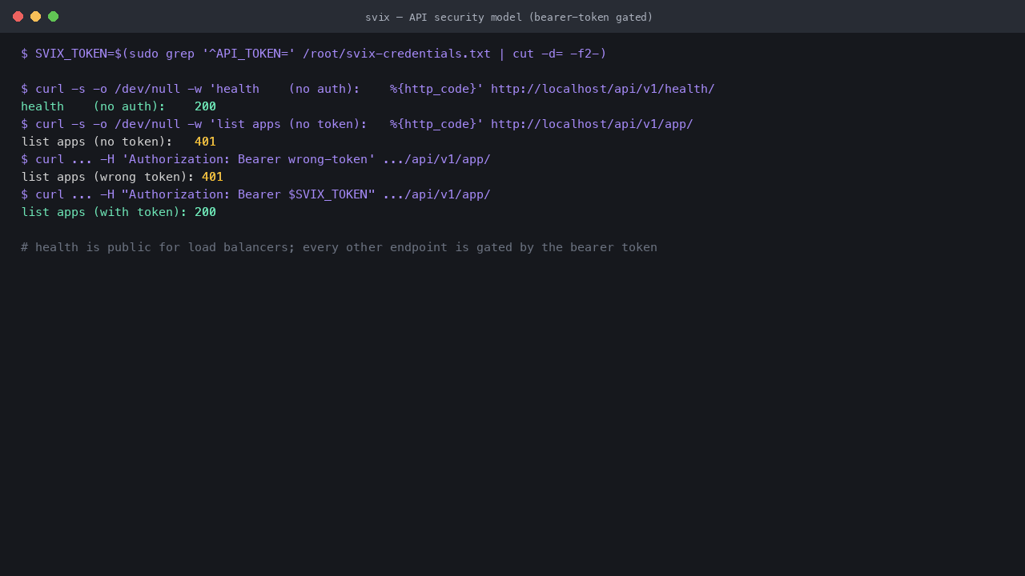Click the health endpoint URL http://localhost/api/v1/health/
Image resolution: width=1025 pixels, height=576 pixels.
point(602,89)
